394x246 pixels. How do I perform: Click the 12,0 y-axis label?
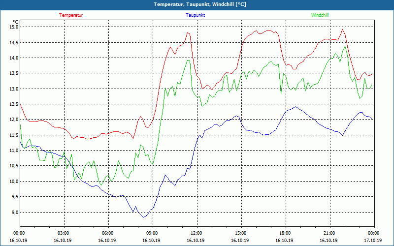tap(14, 120)
